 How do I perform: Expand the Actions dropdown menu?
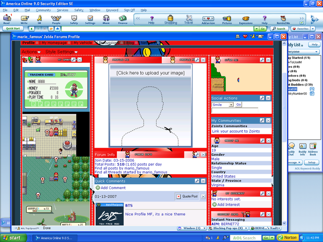[31, 52]
